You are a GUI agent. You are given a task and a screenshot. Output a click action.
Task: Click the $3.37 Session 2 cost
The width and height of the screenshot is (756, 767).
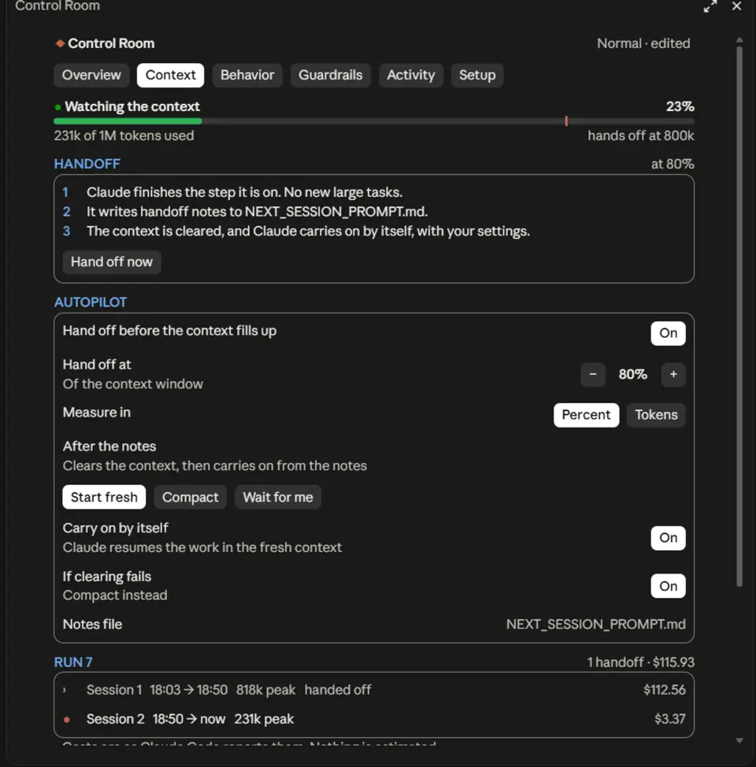tap(670, 720)
